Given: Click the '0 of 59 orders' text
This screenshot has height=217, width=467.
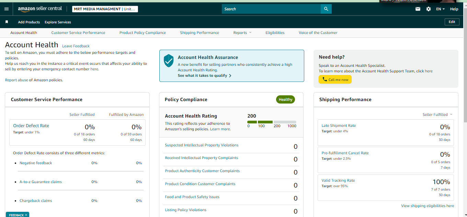Looking at the screenshot, I should point(131,134).
